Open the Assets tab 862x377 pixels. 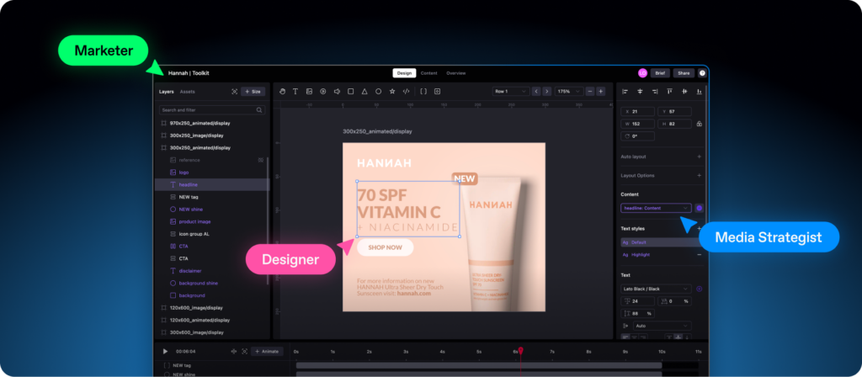tap(187, 92)
